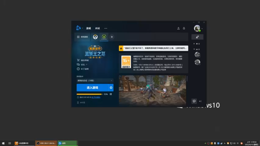Open the three-dot more menu

(106, 28)
